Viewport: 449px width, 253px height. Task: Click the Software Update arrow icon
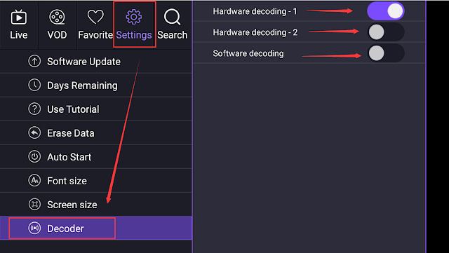[34, 61]
